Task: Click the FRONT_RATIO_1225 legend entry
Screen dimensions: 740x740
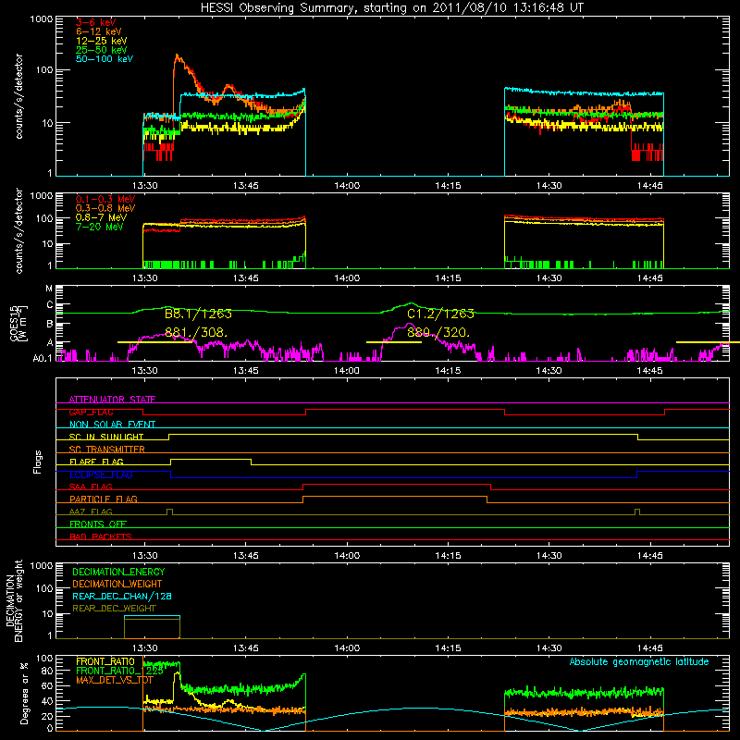Action: coord(119,671)
